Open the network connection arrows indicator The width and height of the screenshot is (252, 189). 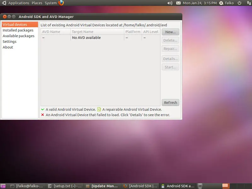[x=249, y=3]
